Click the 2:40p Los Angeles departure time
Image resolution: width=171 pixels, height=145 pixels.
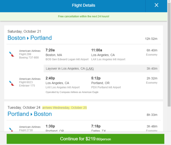(x=50, y=78)
